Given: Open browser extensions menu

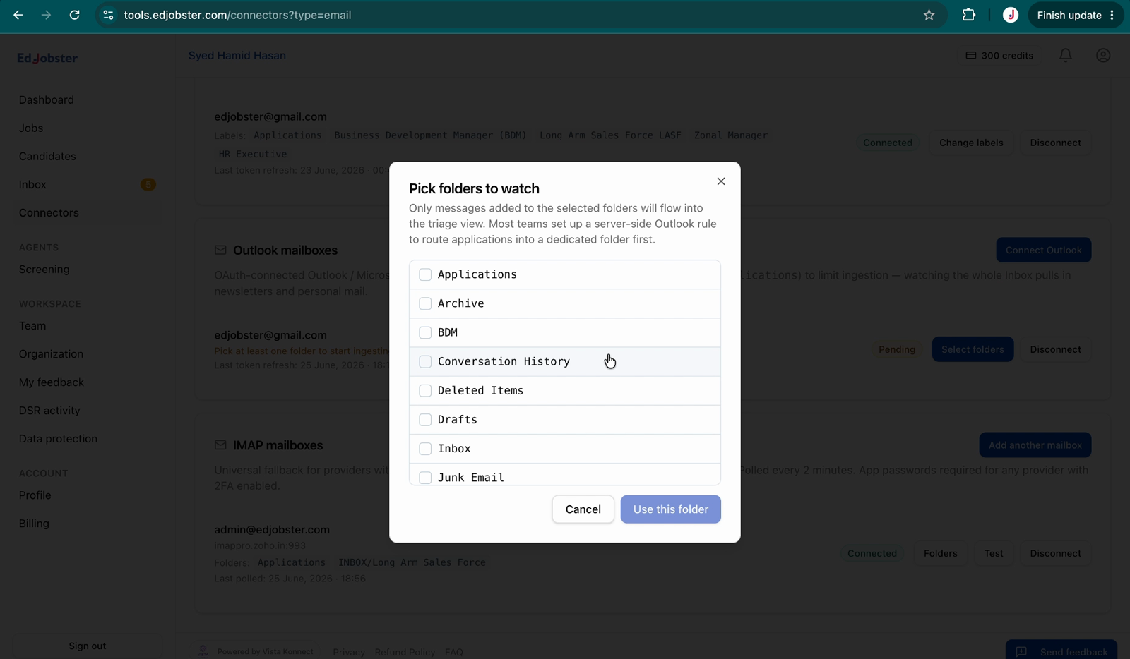Looking at the screenshot, I should pos(969,15).
